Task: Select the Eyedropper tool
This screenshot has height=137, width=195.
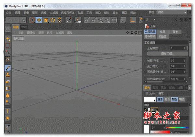Action: (x=8, y=127)
